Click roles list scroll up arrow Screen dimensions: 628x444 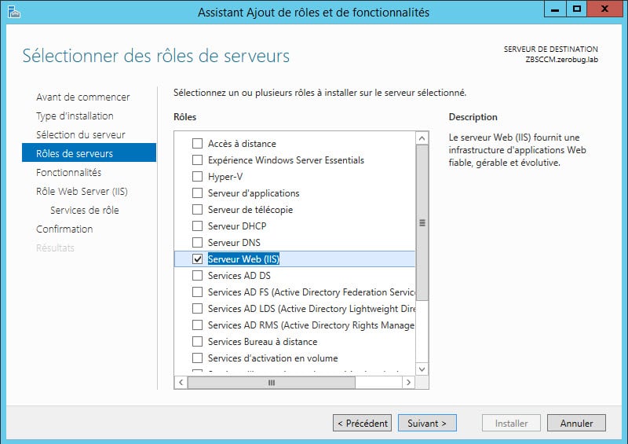tap(422, 138)
